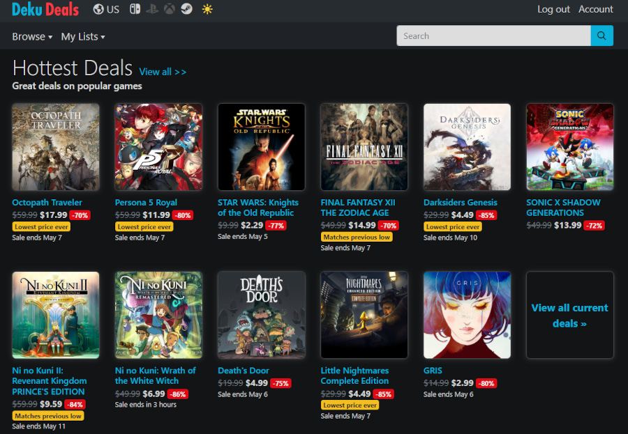The height and width of the screenshot is (434, 628).
Task: Click the search magnifier button
Action: point(602,36)
